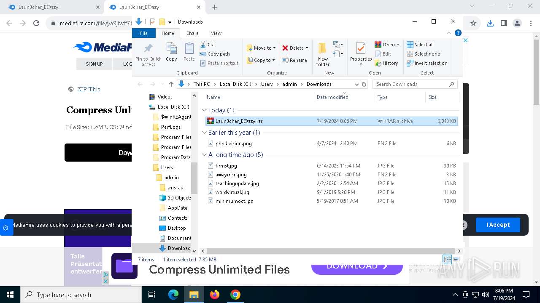Collapse the A long time ago group
This screenshot has height=303, width=540.
point(204,155)
